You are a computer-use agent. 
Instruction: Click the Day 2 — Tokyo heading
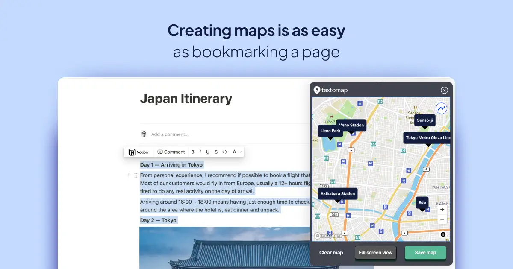[158, 220]
